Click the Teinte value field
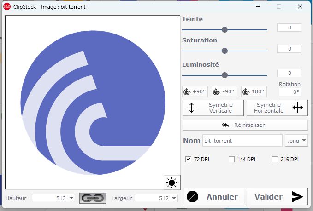 289,28
